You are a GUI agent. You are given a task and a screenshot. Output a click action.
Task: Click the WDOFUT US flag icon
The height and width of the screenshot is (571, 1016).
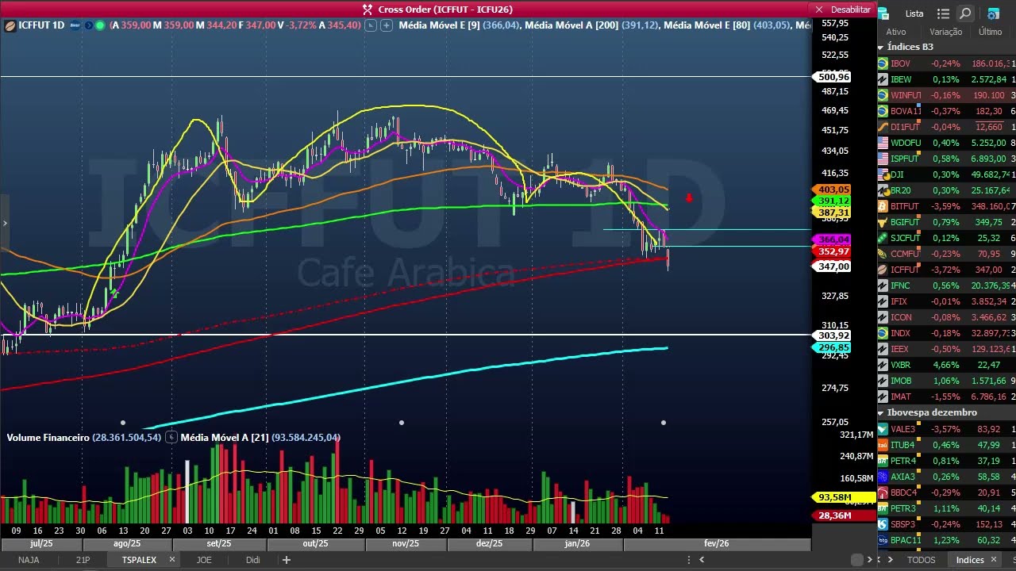(883, 143)
